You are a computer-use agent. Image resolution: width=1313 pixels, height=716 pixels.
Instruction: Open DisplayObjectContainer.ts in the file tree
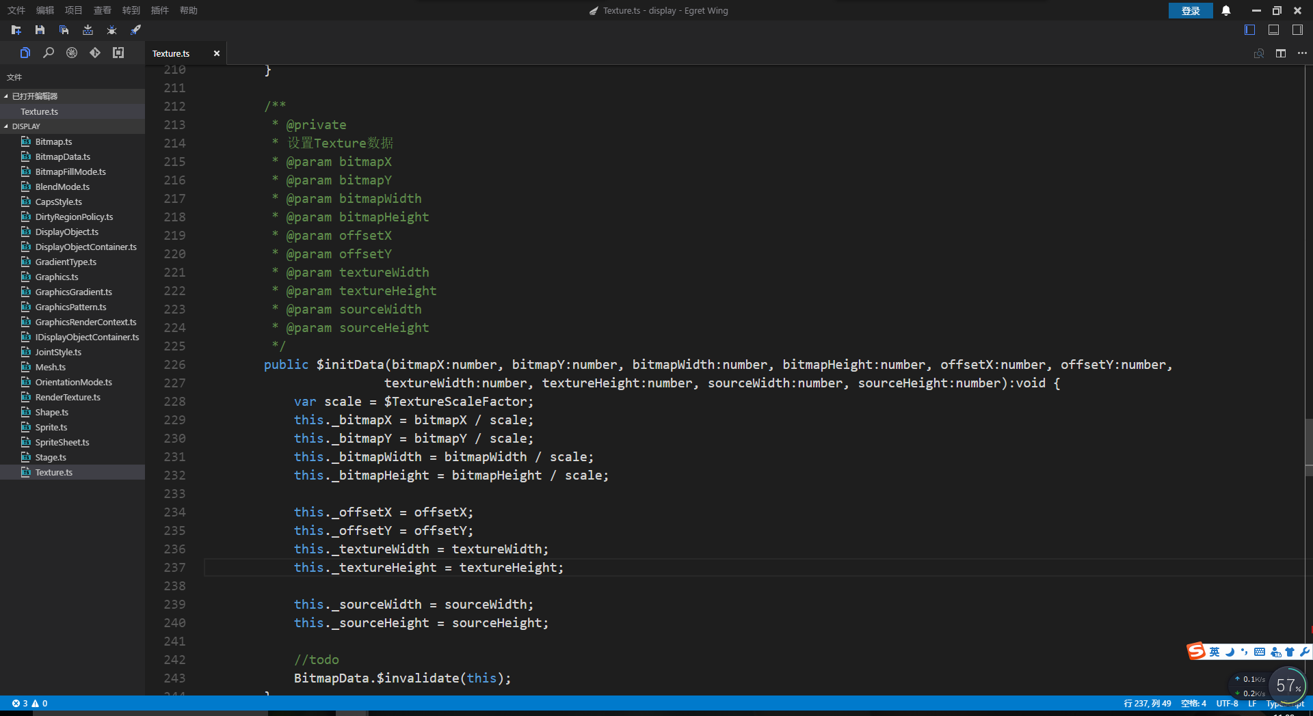point(72,247)
